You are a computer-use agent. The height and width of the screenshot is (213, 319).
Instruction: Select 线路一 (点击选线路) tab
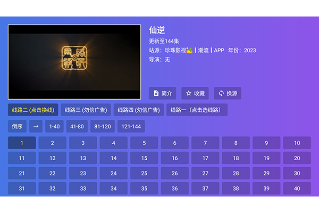(197, 110)
